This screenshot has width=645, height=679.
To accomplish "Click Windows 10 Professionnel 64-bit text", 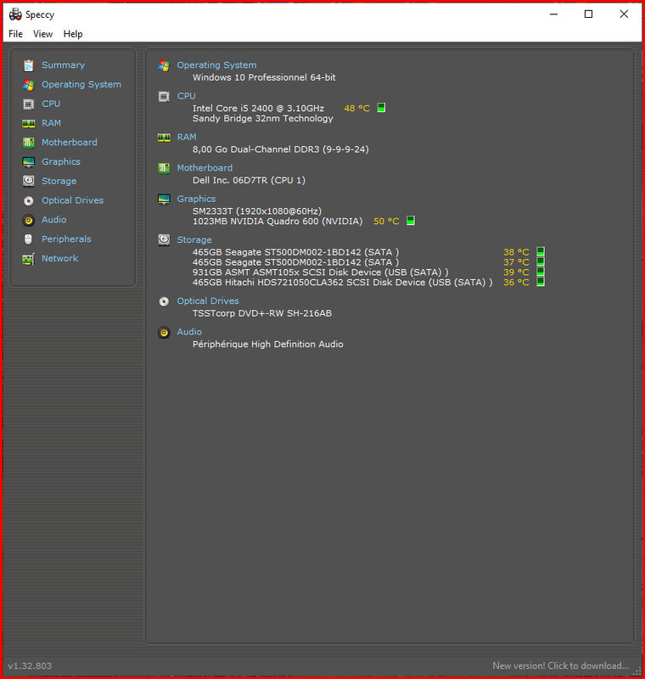I will (x=264, y=77).
